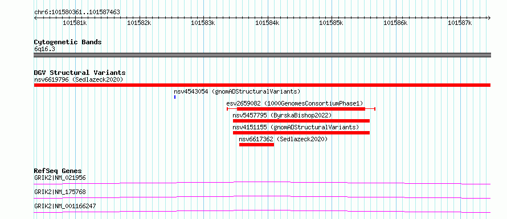Open nsv5457795 (ByrskaBishop2022) label
Viewport: 507px width, 219px height.
click(x=283, y=115)
